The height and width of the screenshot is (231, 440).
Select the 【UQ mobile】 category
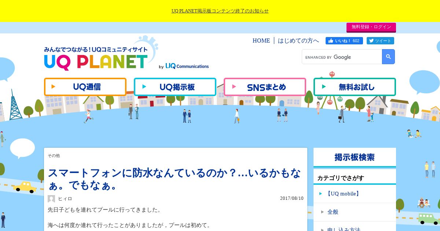click(342, 194)
